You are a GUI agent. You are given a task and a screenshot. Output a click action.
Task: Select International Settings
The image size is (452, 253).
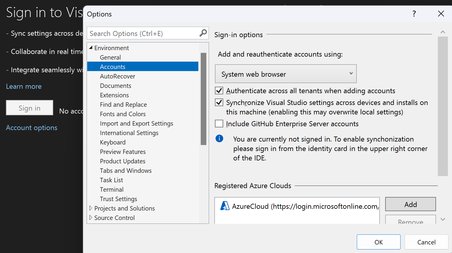(129, 133)
